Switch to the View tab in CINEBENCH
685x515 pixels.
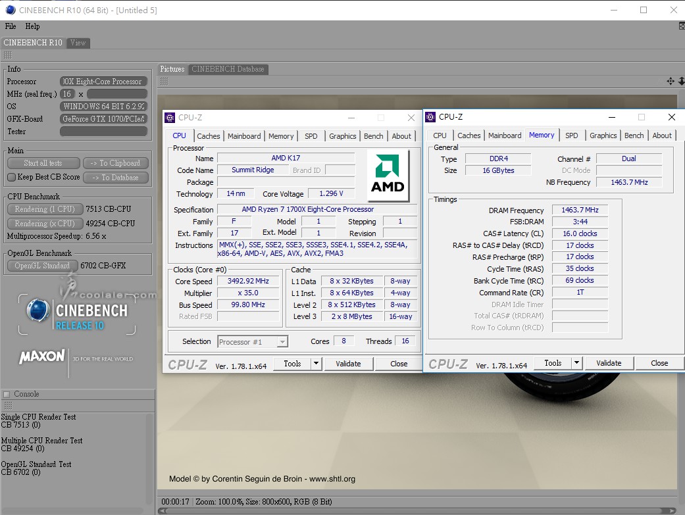(x=78, y=43)
